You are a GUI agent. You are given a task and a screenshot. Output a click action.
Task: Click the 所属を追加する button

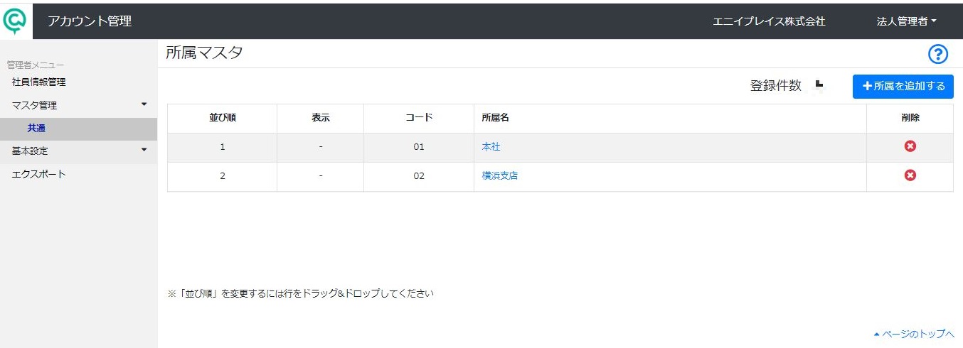[903, 86]
